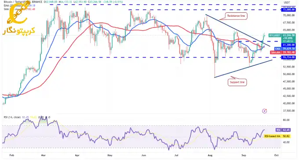Select the 61,200.00 horizontal level label

click(x=288, y=45)
